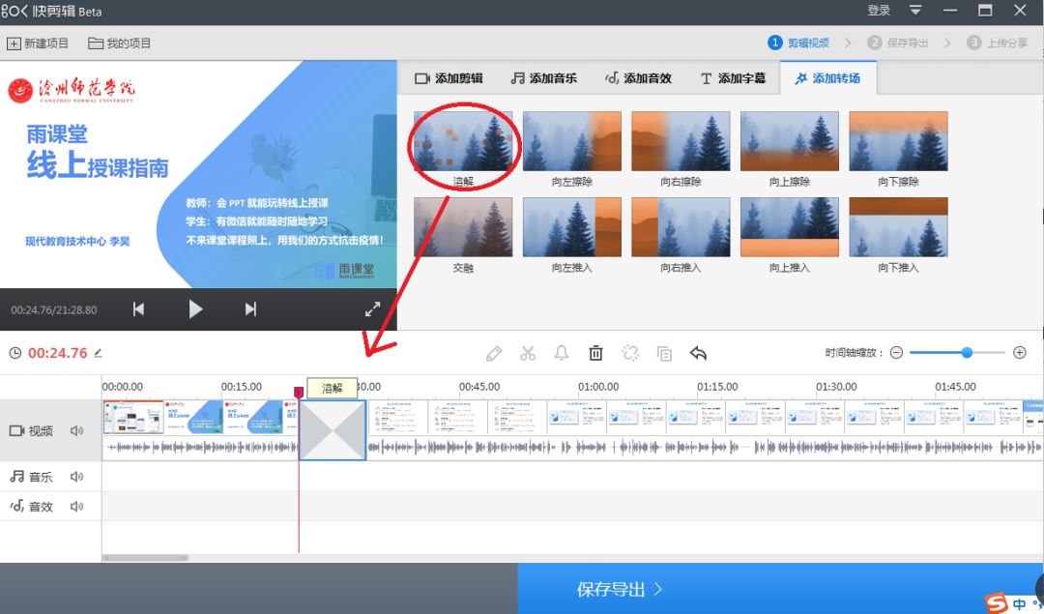The width and height of the screenshot is (1044, 614).
Task: Click the timeline ruler at 01:30.00
Action: [836, 387]
